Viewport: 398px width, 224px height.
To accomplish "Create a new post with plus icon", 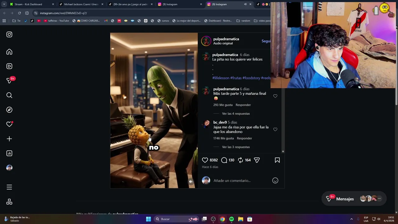I will pos(9,139).
